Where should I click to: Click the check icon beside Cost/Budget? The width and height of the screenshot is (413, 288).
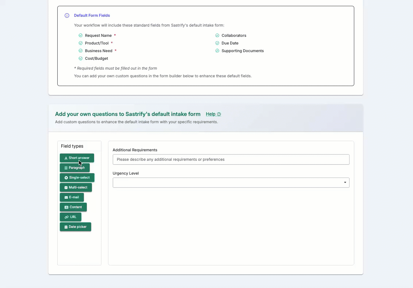[x=81, y=58]
